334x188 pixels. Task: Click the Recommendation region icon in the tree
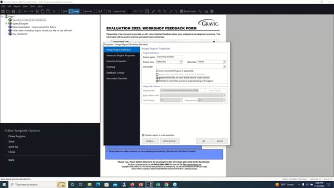pos(10,27)
